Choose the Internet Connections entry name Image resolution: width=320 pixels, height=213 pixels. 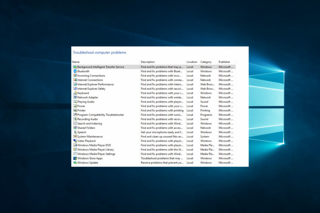(90, 80)
